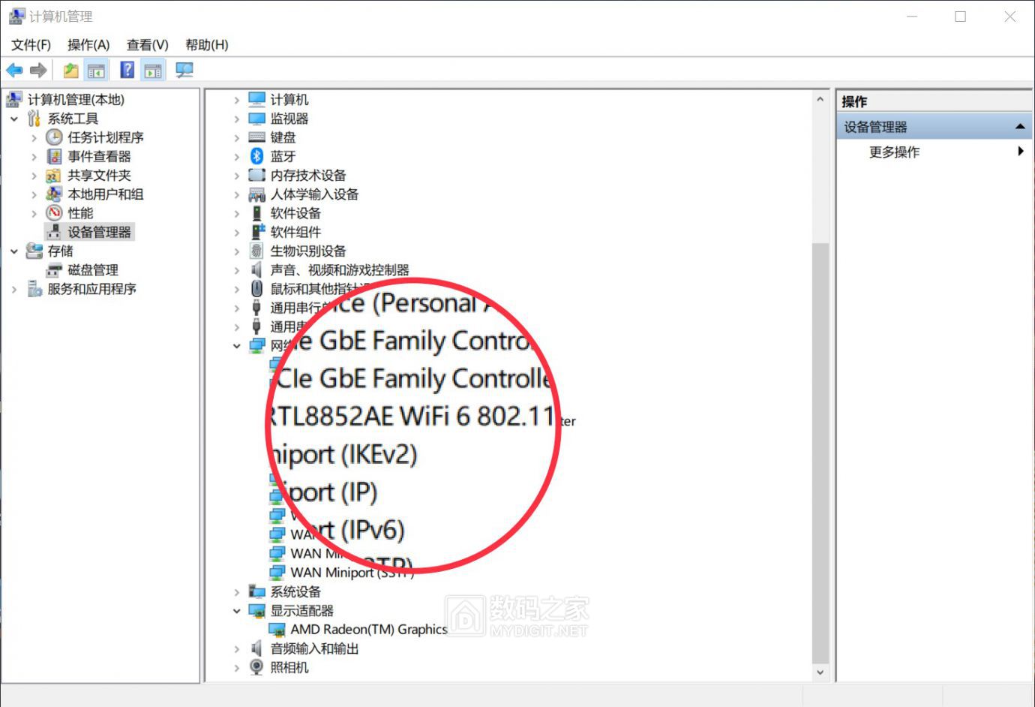Image resolution: width=1035 pixels, height=707 pixels.
Task: Click the AMD Radeon(TM) Graphics adapter icon
Action: (x=277, y=630)
